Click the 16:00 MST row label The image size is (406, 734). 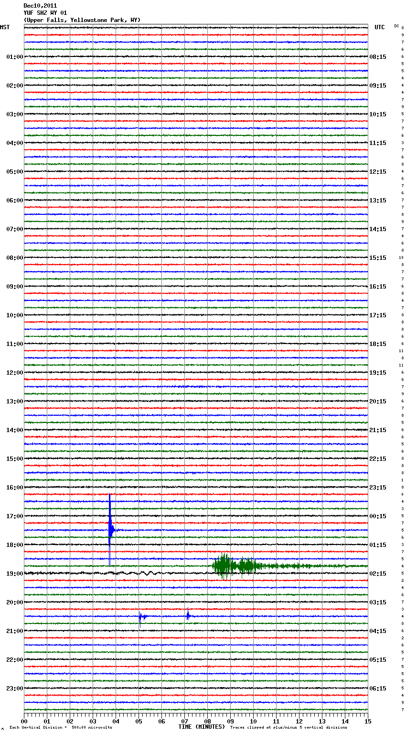14,488
